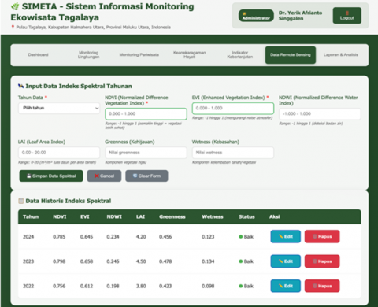Click user name Dr. Yerik Afrianto Singgalen

tap(300, 16)
